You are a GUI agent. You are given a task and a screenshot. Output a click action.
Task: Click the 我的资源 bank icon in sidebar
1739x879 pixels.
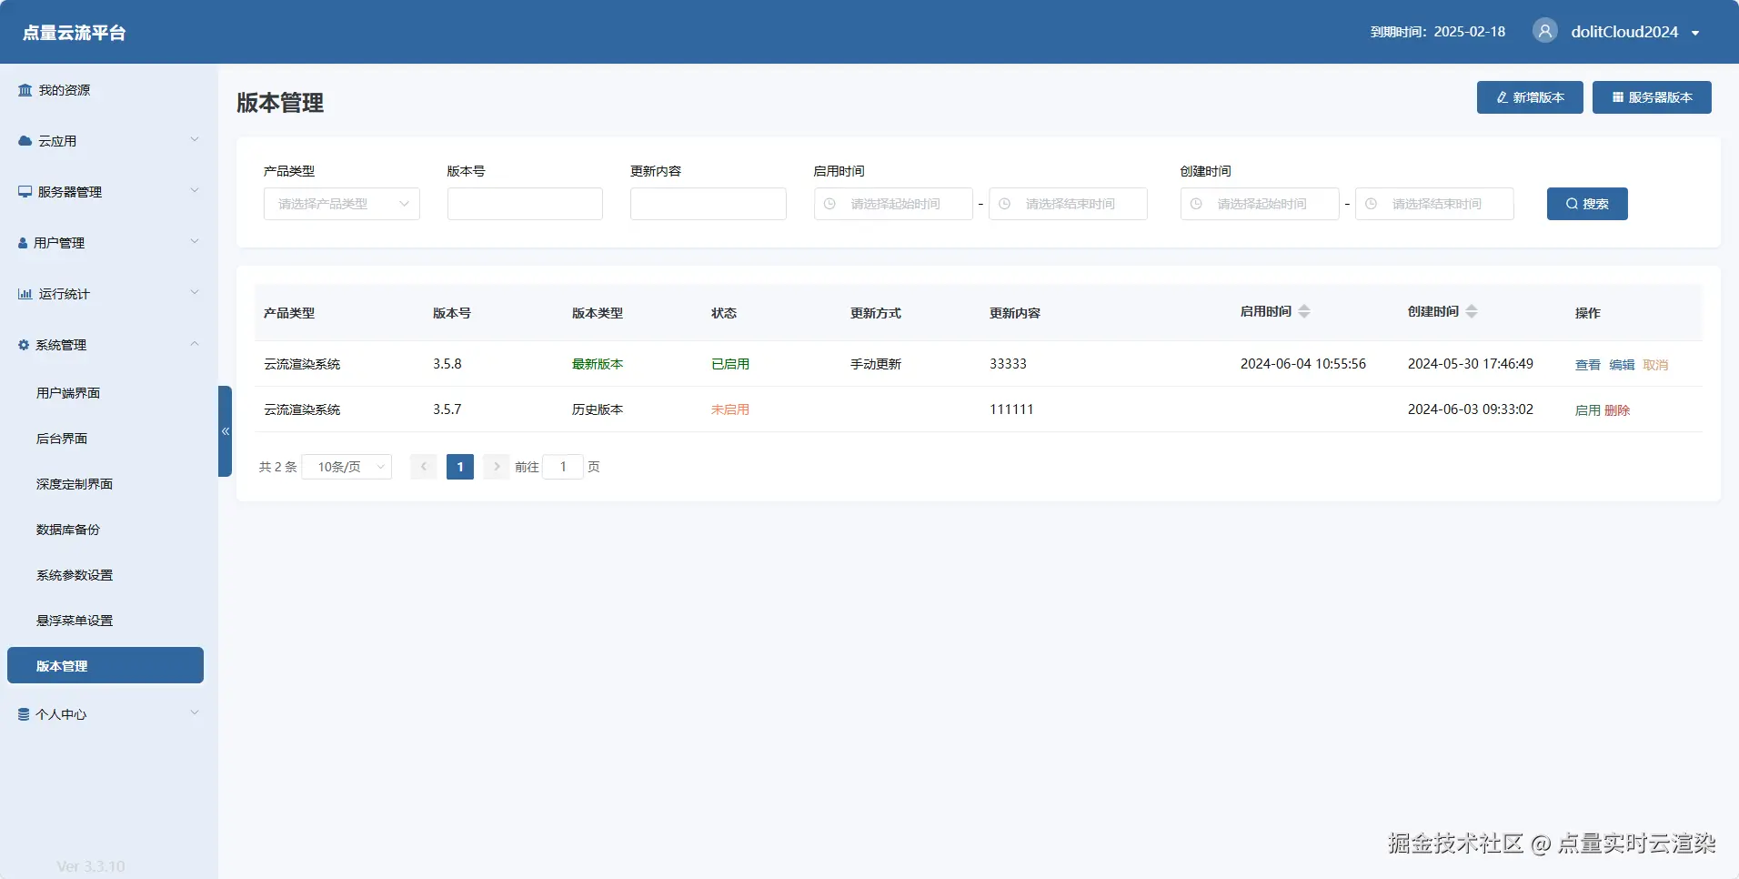(x=25, y=90)
